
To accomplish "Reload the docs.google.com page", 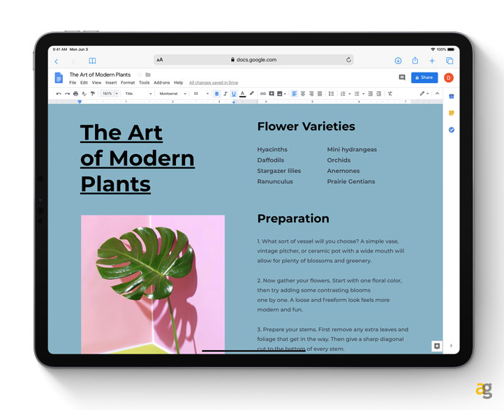I will 348,60.
